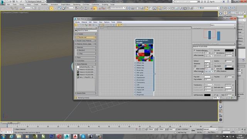247x139 pixels.
Task: Select the V-Ray materials group button
Action: click(86, 54)
